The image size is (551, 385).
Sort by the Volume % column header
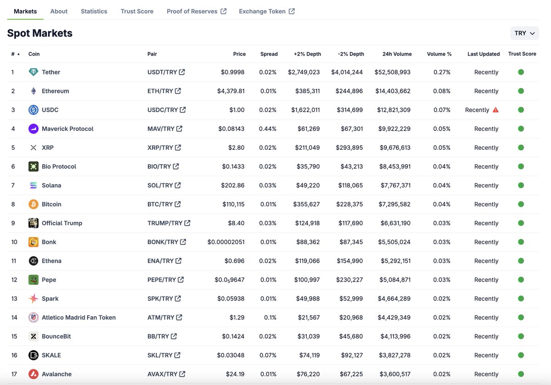tap(439, 54)
